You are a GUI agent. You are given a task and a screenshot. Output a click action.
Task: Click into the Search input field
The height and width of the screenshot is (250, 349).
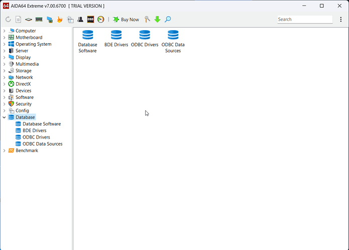point(304,20)
